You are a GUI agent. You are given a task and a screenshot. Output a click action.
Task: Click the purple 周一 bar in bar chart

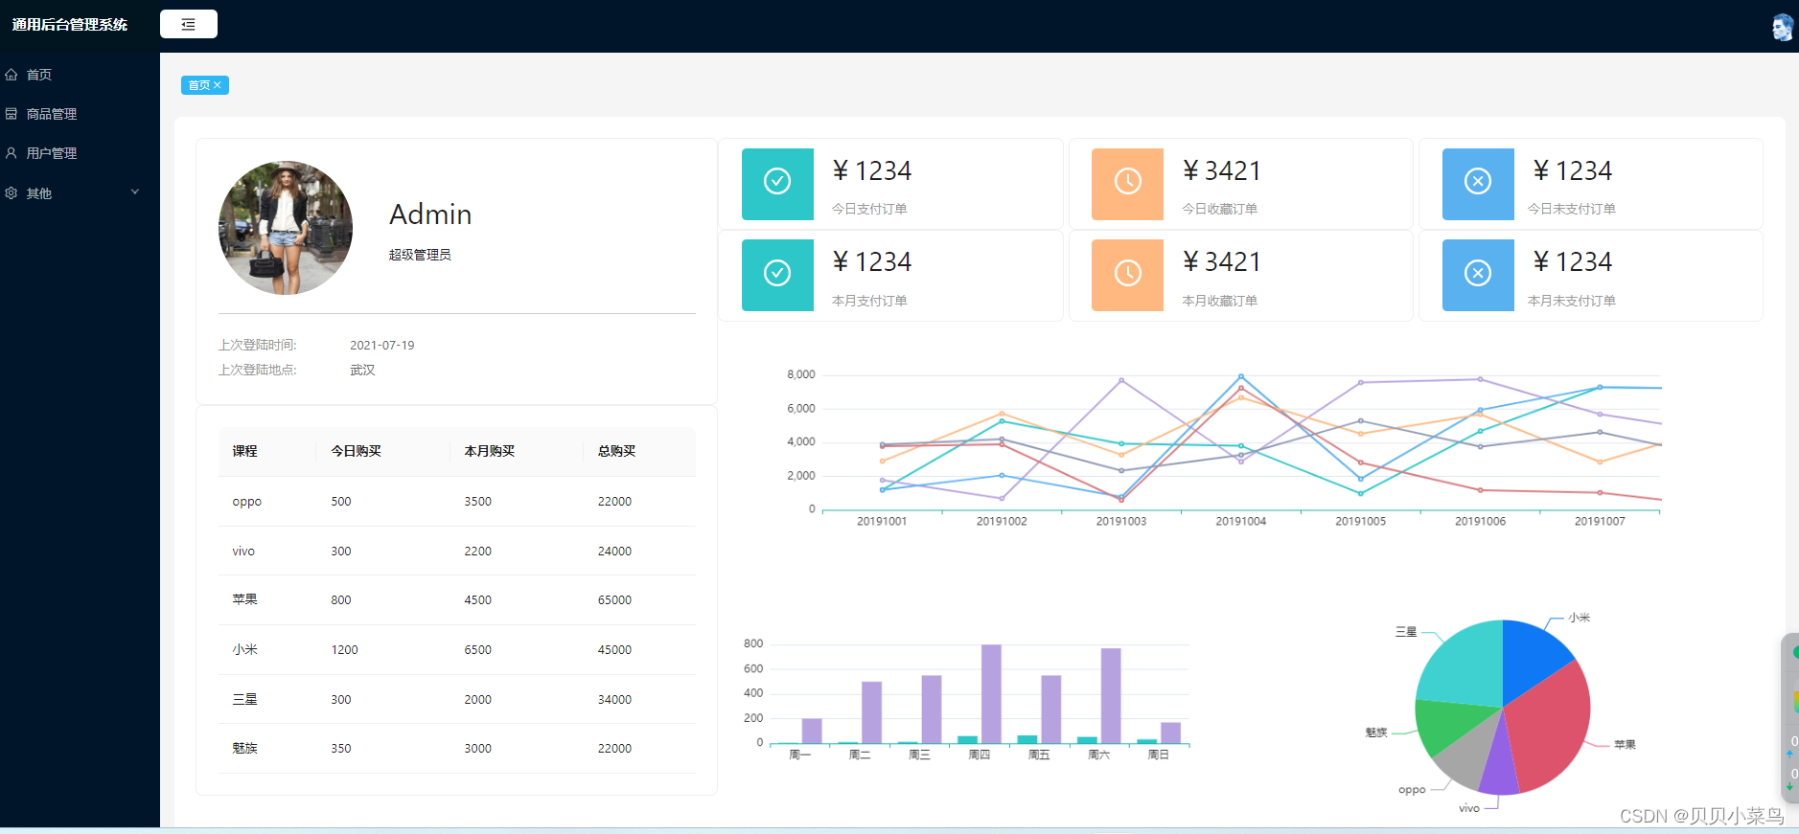coord(812,731)
